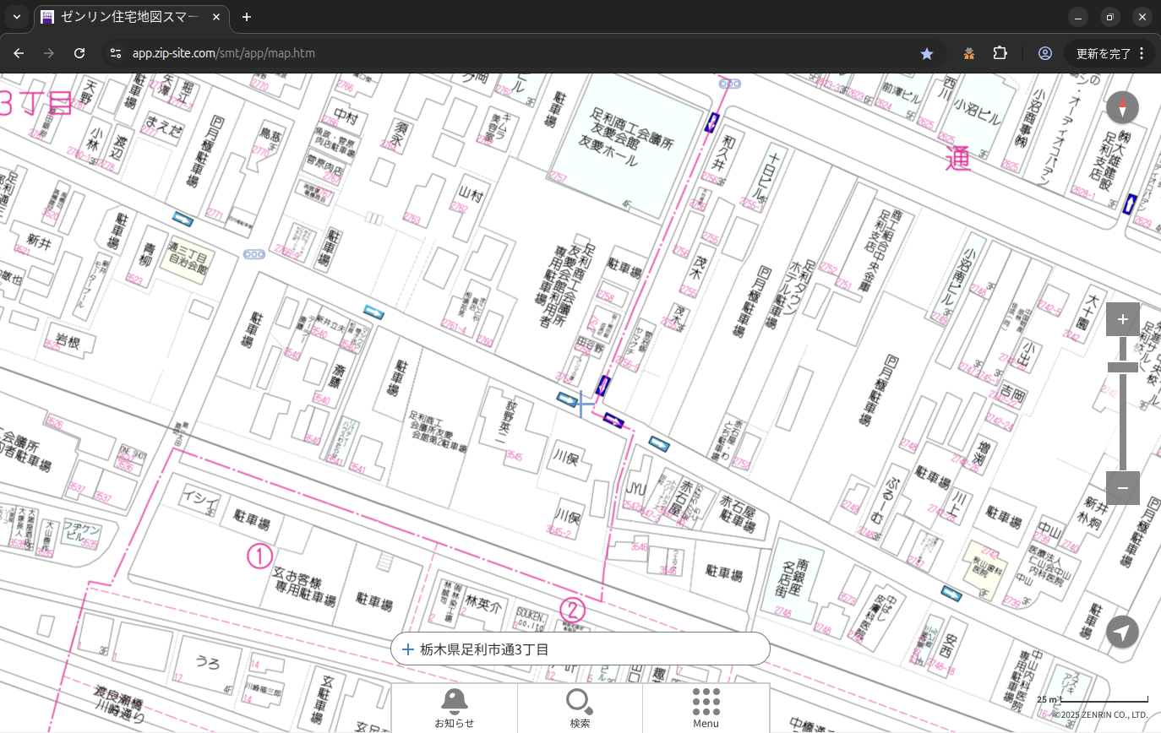Click the address box 栃木県足利市通3丁目
This screenshot has height=733, width=1161.
(x=580, y=649)
